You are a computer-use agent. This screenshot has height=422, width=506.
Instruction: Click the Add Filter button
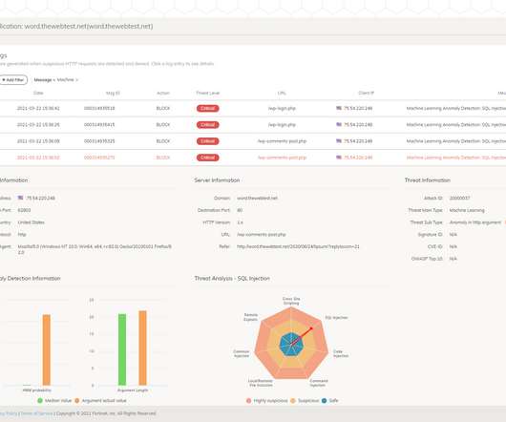13,79
